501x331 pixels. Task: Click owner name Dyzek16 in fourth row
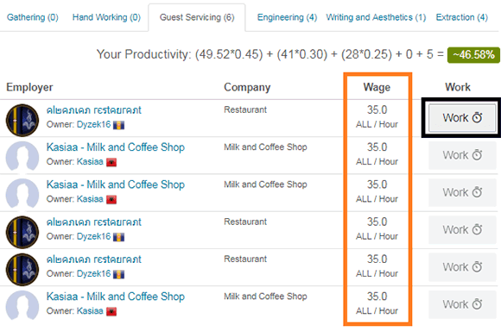(x=94, y=236)
